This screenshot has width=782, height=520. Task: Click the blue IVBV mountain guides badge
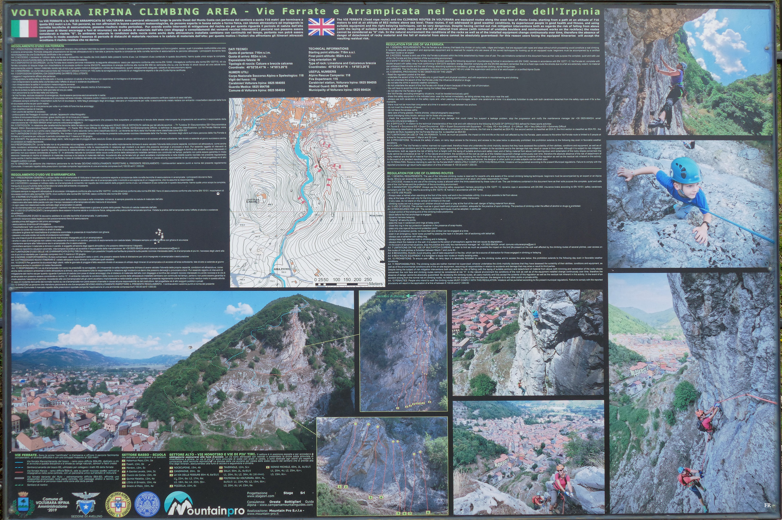tap(147, 504)
